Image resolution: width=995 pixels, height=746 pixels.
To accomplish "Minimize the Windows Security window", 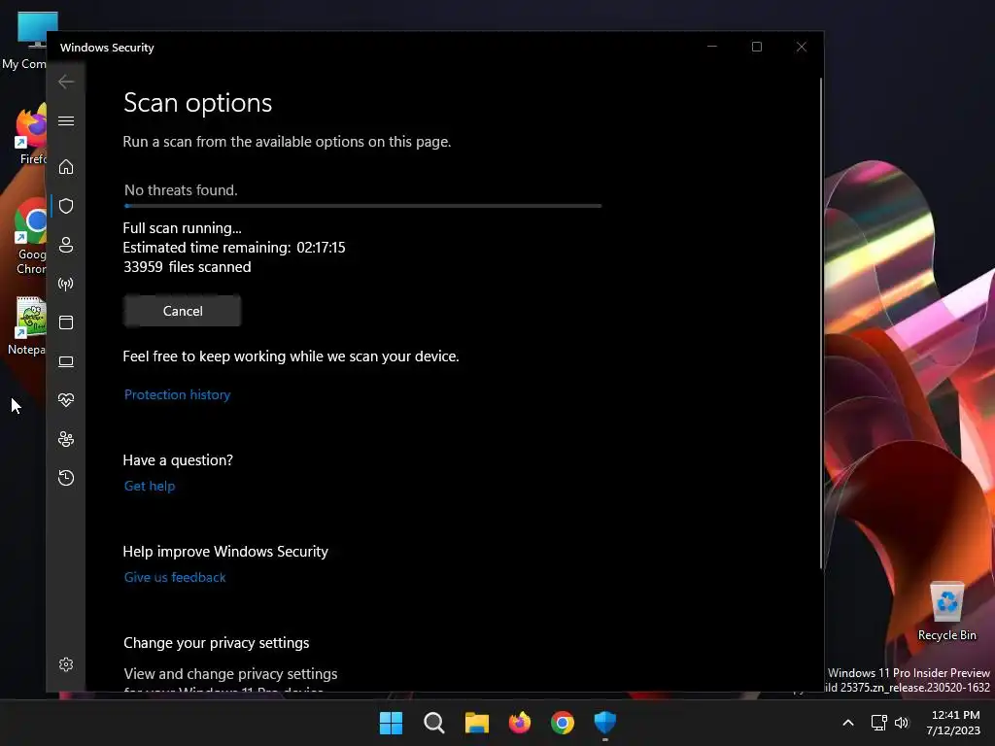I will tap(712, 47).
